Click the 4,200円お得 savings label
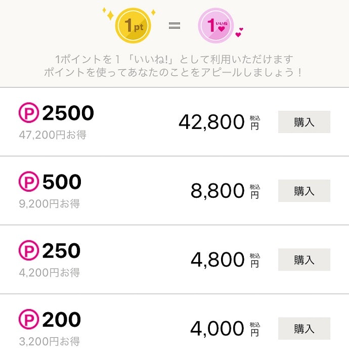This screenshot has height=349, width=349. pyautogui.click(x=50, y=273)
